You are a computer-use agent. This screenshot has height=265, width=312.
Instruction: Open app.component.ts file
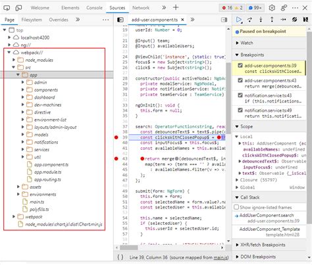pos(51,164)
